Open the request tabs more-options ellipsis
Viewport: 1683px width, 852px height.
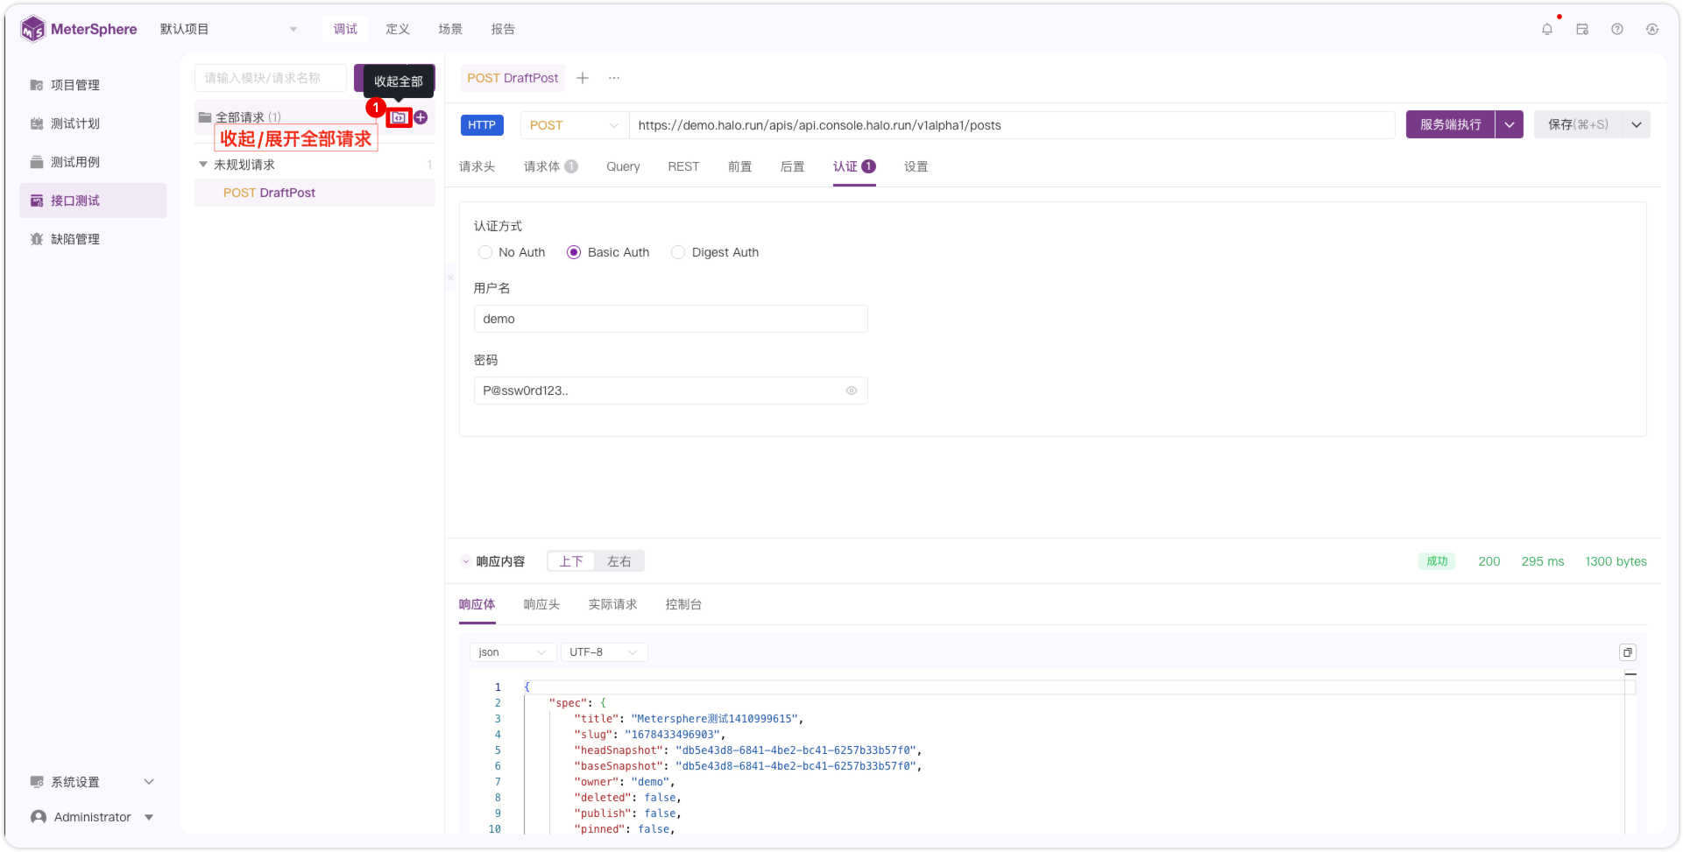click(x=614, y=78)
